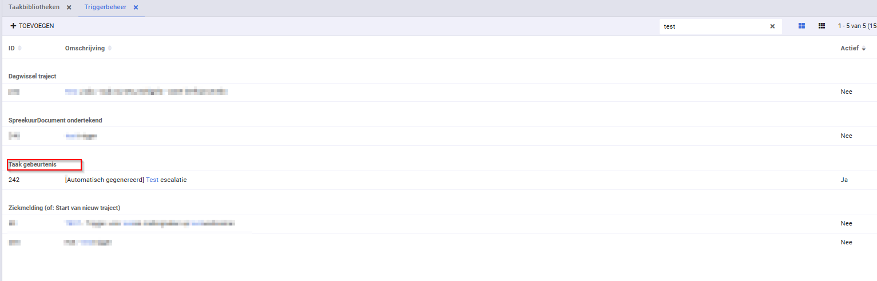Viewport: 877px width, 281px height.
Task: Click the ID column sort arrows
Action: pyautogui.click(x=20, y=48)
